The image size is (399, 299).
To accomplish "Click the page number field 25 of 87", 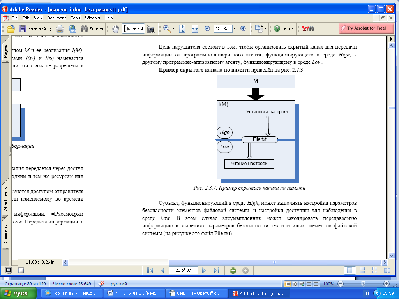I will click(x=183, y=270).
